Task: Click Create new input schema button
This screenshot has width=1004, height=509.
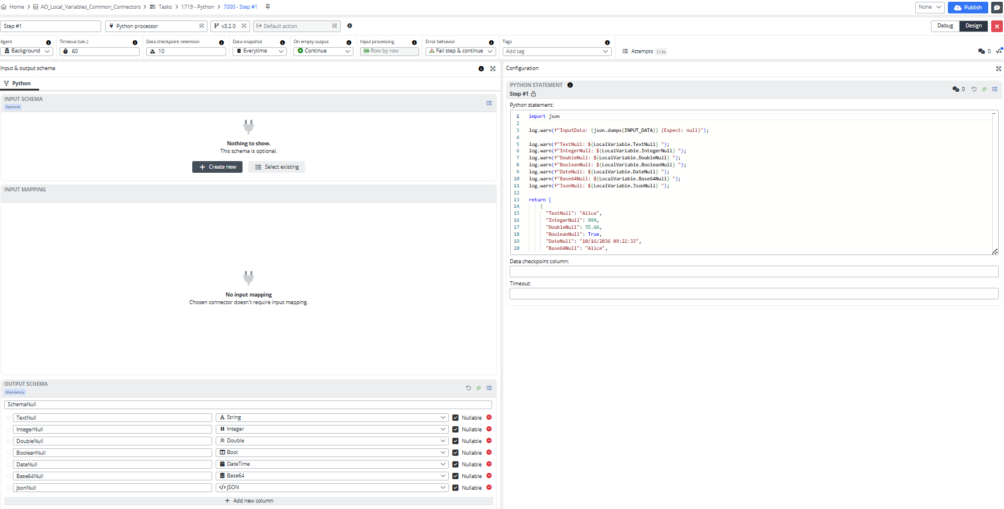Action: [217, 167]
